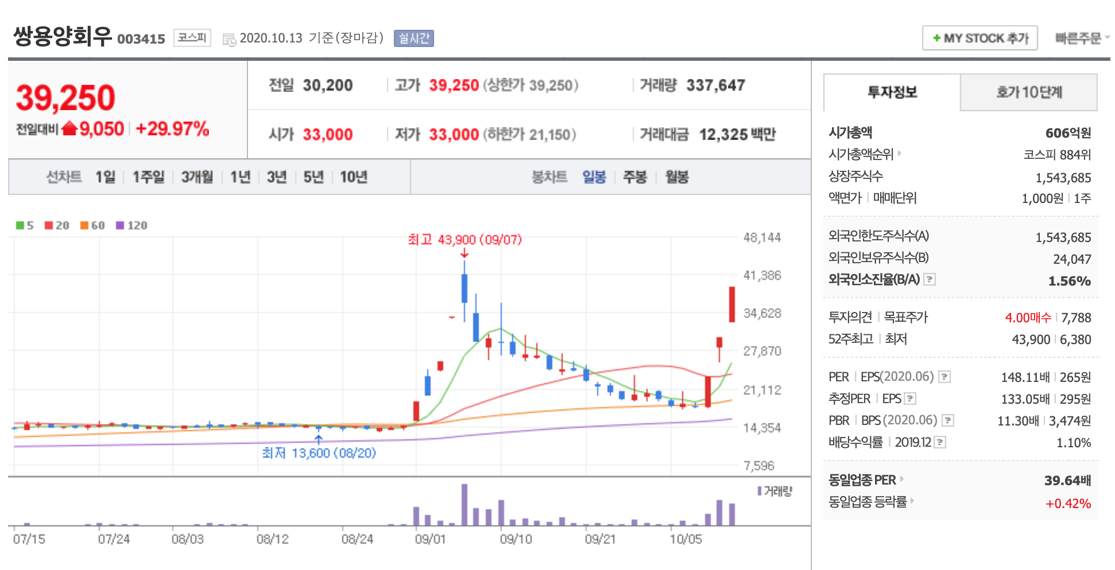The width and height of the screenshot is (1115, 570).
Task: Click the 실시간 real-time badge
Action: (413, 38)
